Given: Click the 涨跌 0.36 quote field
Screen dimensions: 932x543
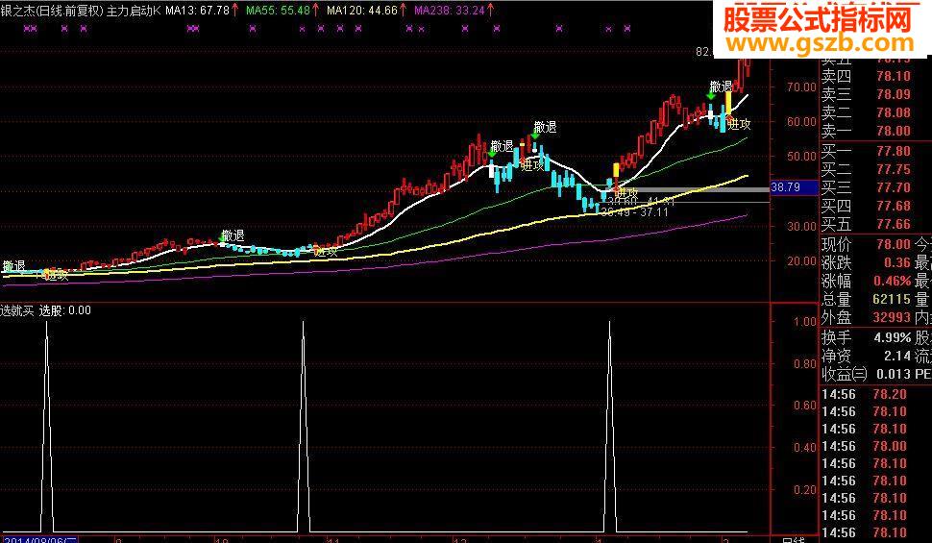Looking at the screenshot, I should pyautogui.click(x=866, y=263).
